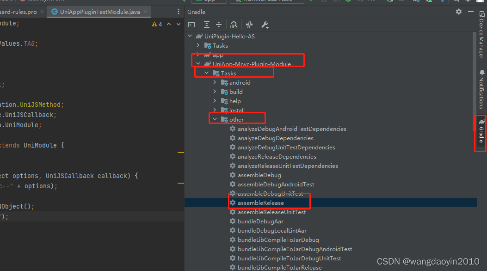The height and width of the screenshot is (271, 487).
Task: Select task bundleLibCompileToJarRelease
Action: pyautogui.click(x=279, y=267)
